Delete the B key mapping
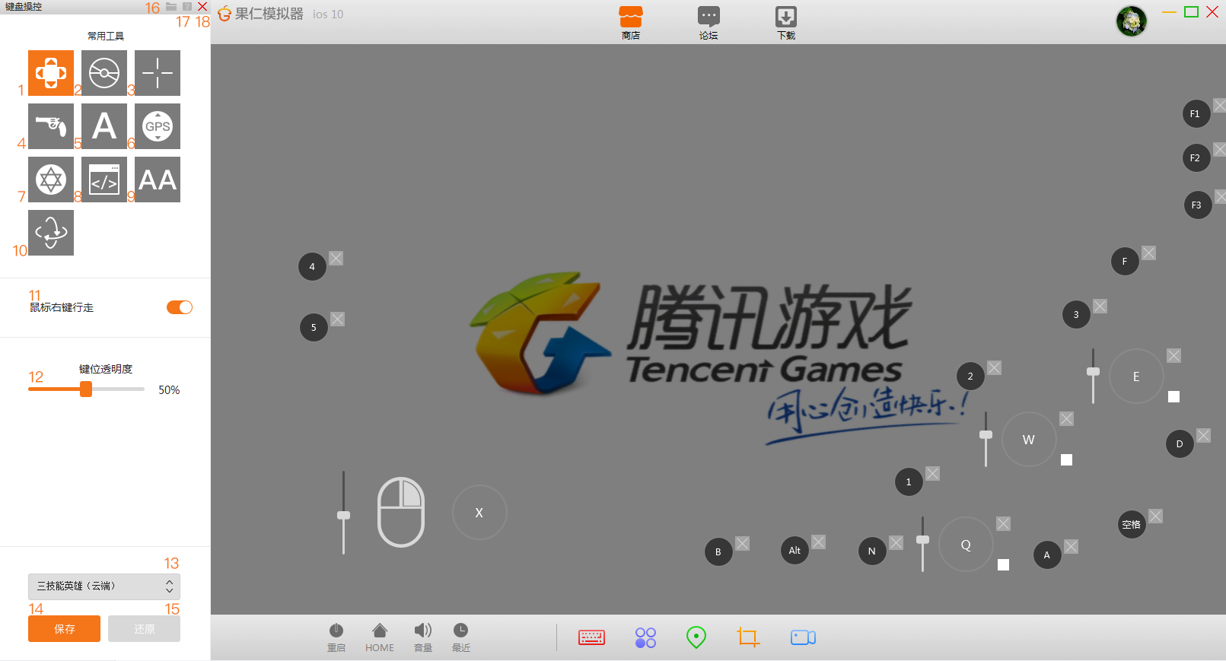 coord(742,544)
